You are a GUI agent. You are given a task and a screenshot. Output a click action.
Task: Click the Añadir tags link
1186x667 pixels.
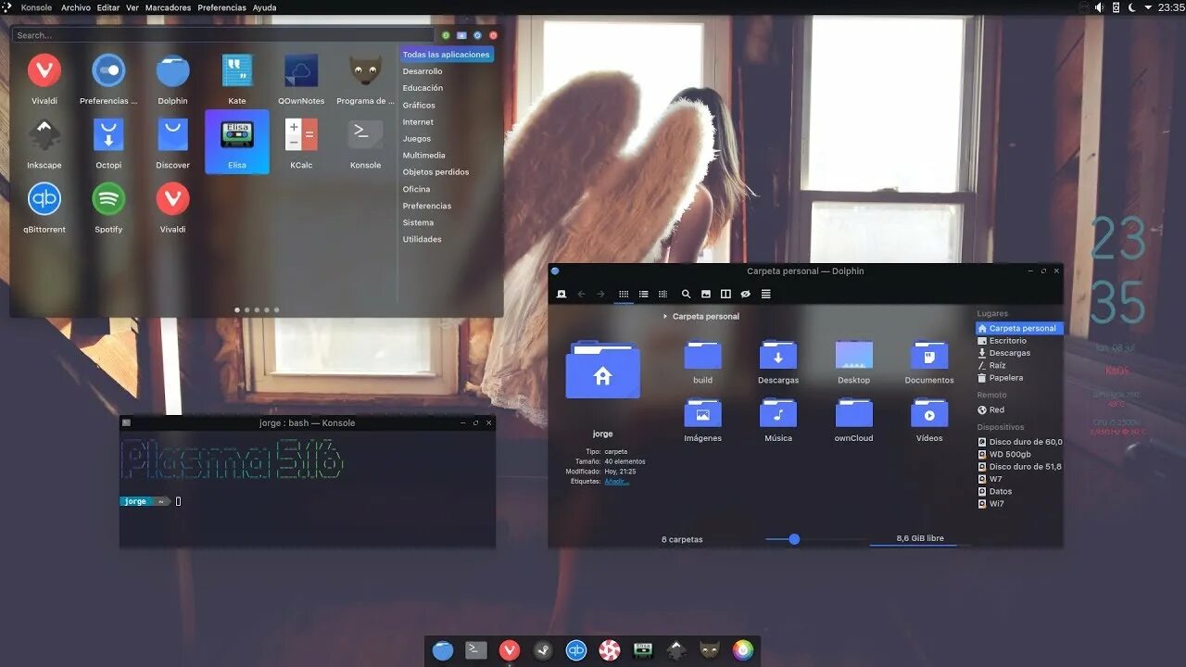pos(616,482)
